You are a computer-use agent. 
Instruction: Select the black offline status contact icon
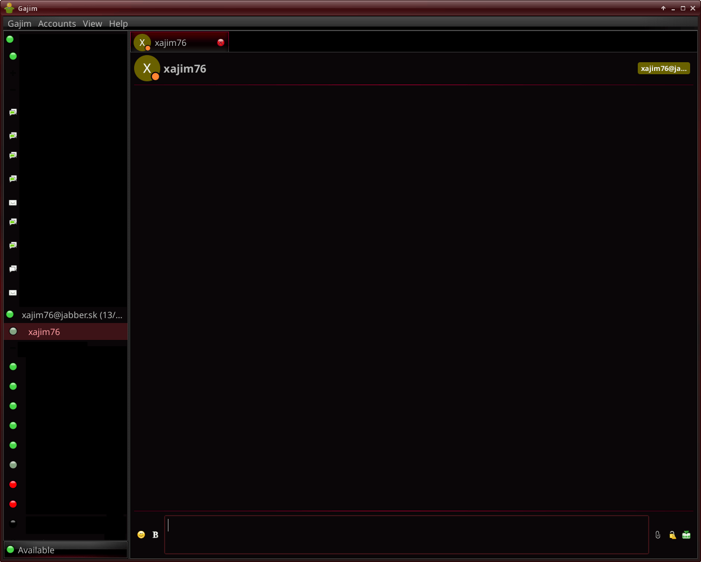tap(13, 523)
